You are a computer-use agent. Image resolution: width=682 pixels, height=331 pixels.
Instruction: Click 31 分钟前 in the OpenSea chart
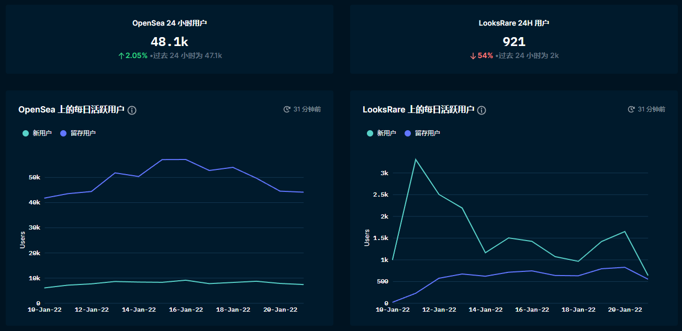click(x=307, y=109)
